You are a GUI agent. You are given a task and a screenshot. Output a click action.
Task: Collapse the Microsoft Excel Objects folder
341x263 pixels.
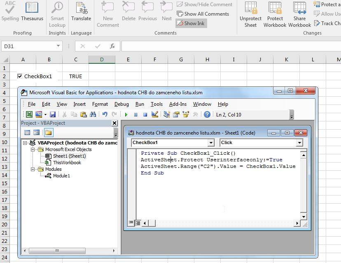point(33,149)
